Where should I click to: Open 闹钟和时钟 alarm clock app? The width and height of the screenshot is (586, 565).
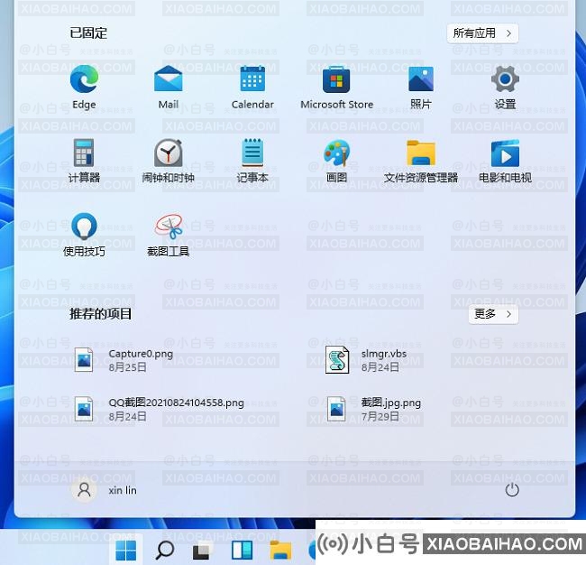pyautogui.click(x=169, y=160)
